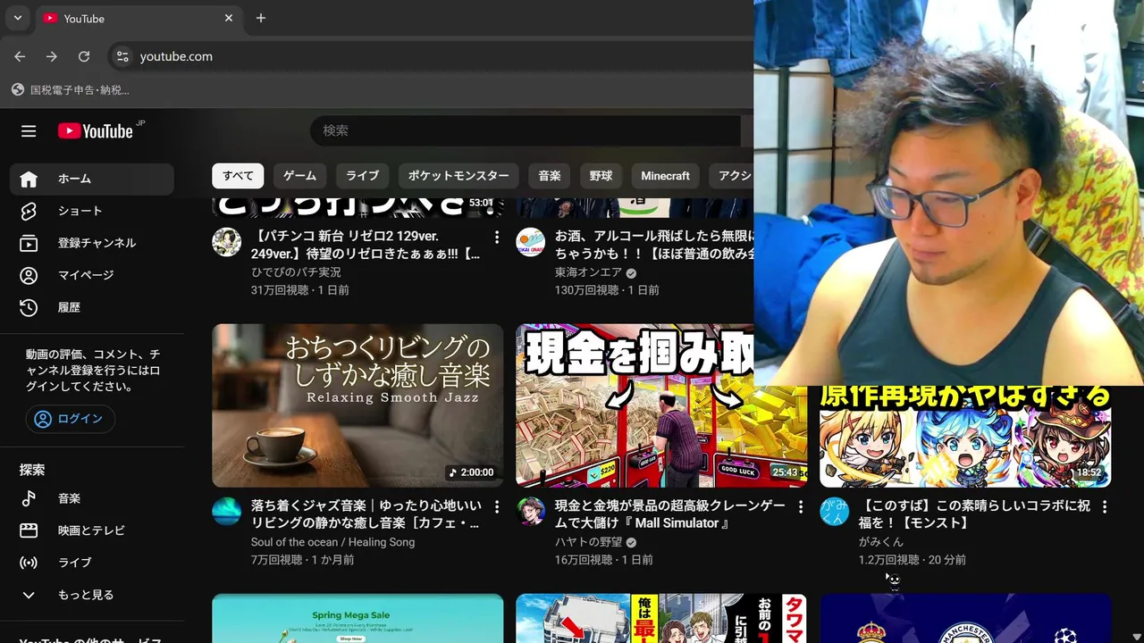Image resolution: width=1144 pixels, height=643 pixels.
Task: Open the 国税電子申告・納税 bookmark
Action: [71, 90]
